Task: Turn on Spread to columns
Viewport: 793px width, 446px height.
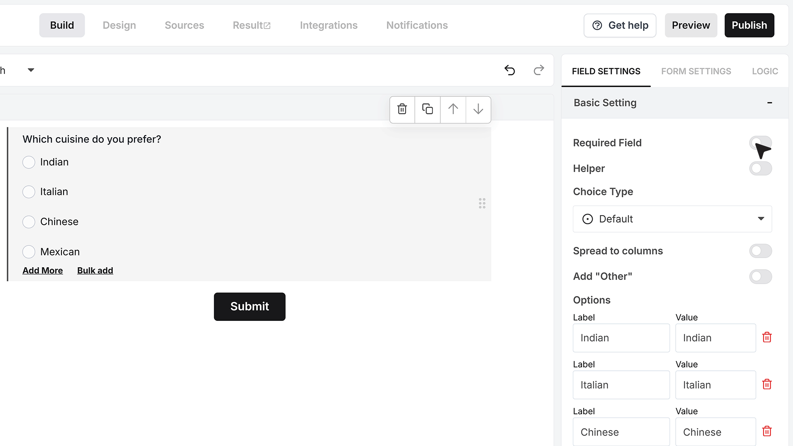Action: tap(760, 251)
